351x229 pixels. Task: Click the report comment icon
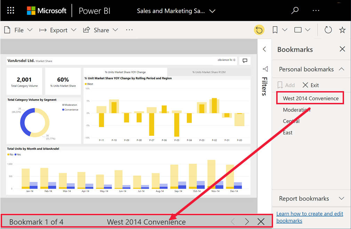[x=245, y=61]
